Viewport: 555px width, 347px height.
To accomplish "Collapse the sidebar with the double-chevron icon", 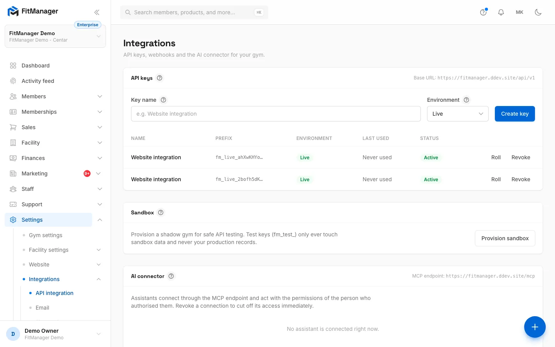I will click(x=97, y=12).
